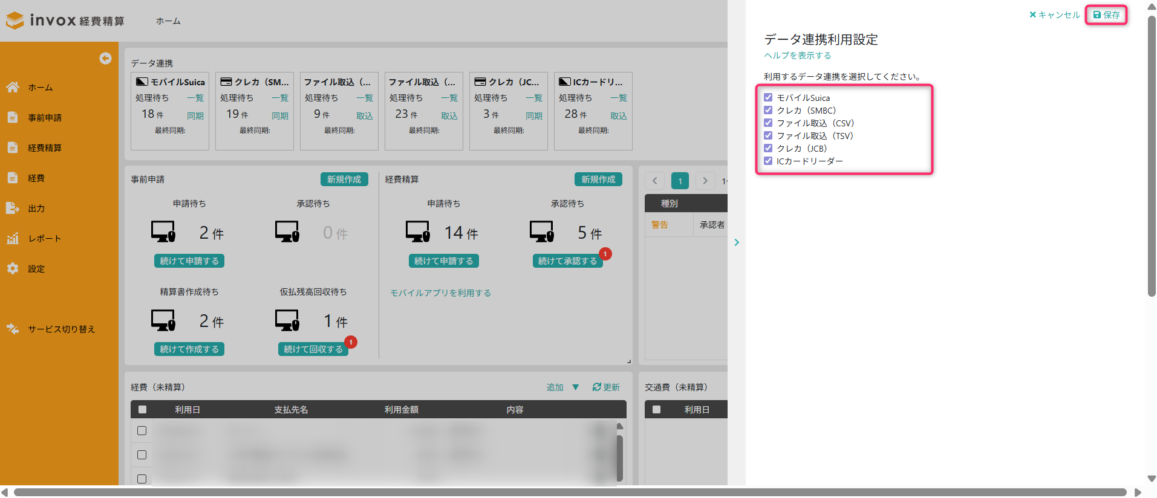Disable the ICカードリーダー checkbox
The width and height of the screenshot is (1157, 498).
(768, 161)
